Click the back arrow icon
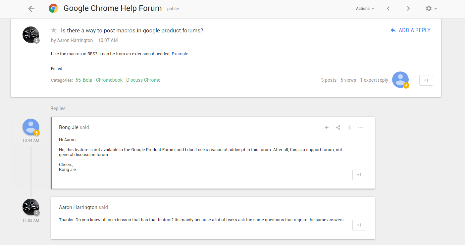Screen dimensions: 465x245 pyautogui.click(x=31, y=9)
